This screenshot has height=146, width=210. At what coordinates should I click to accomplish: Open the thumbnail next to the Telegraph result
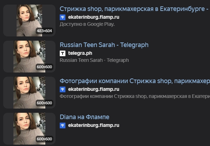(x=29, y=57)
